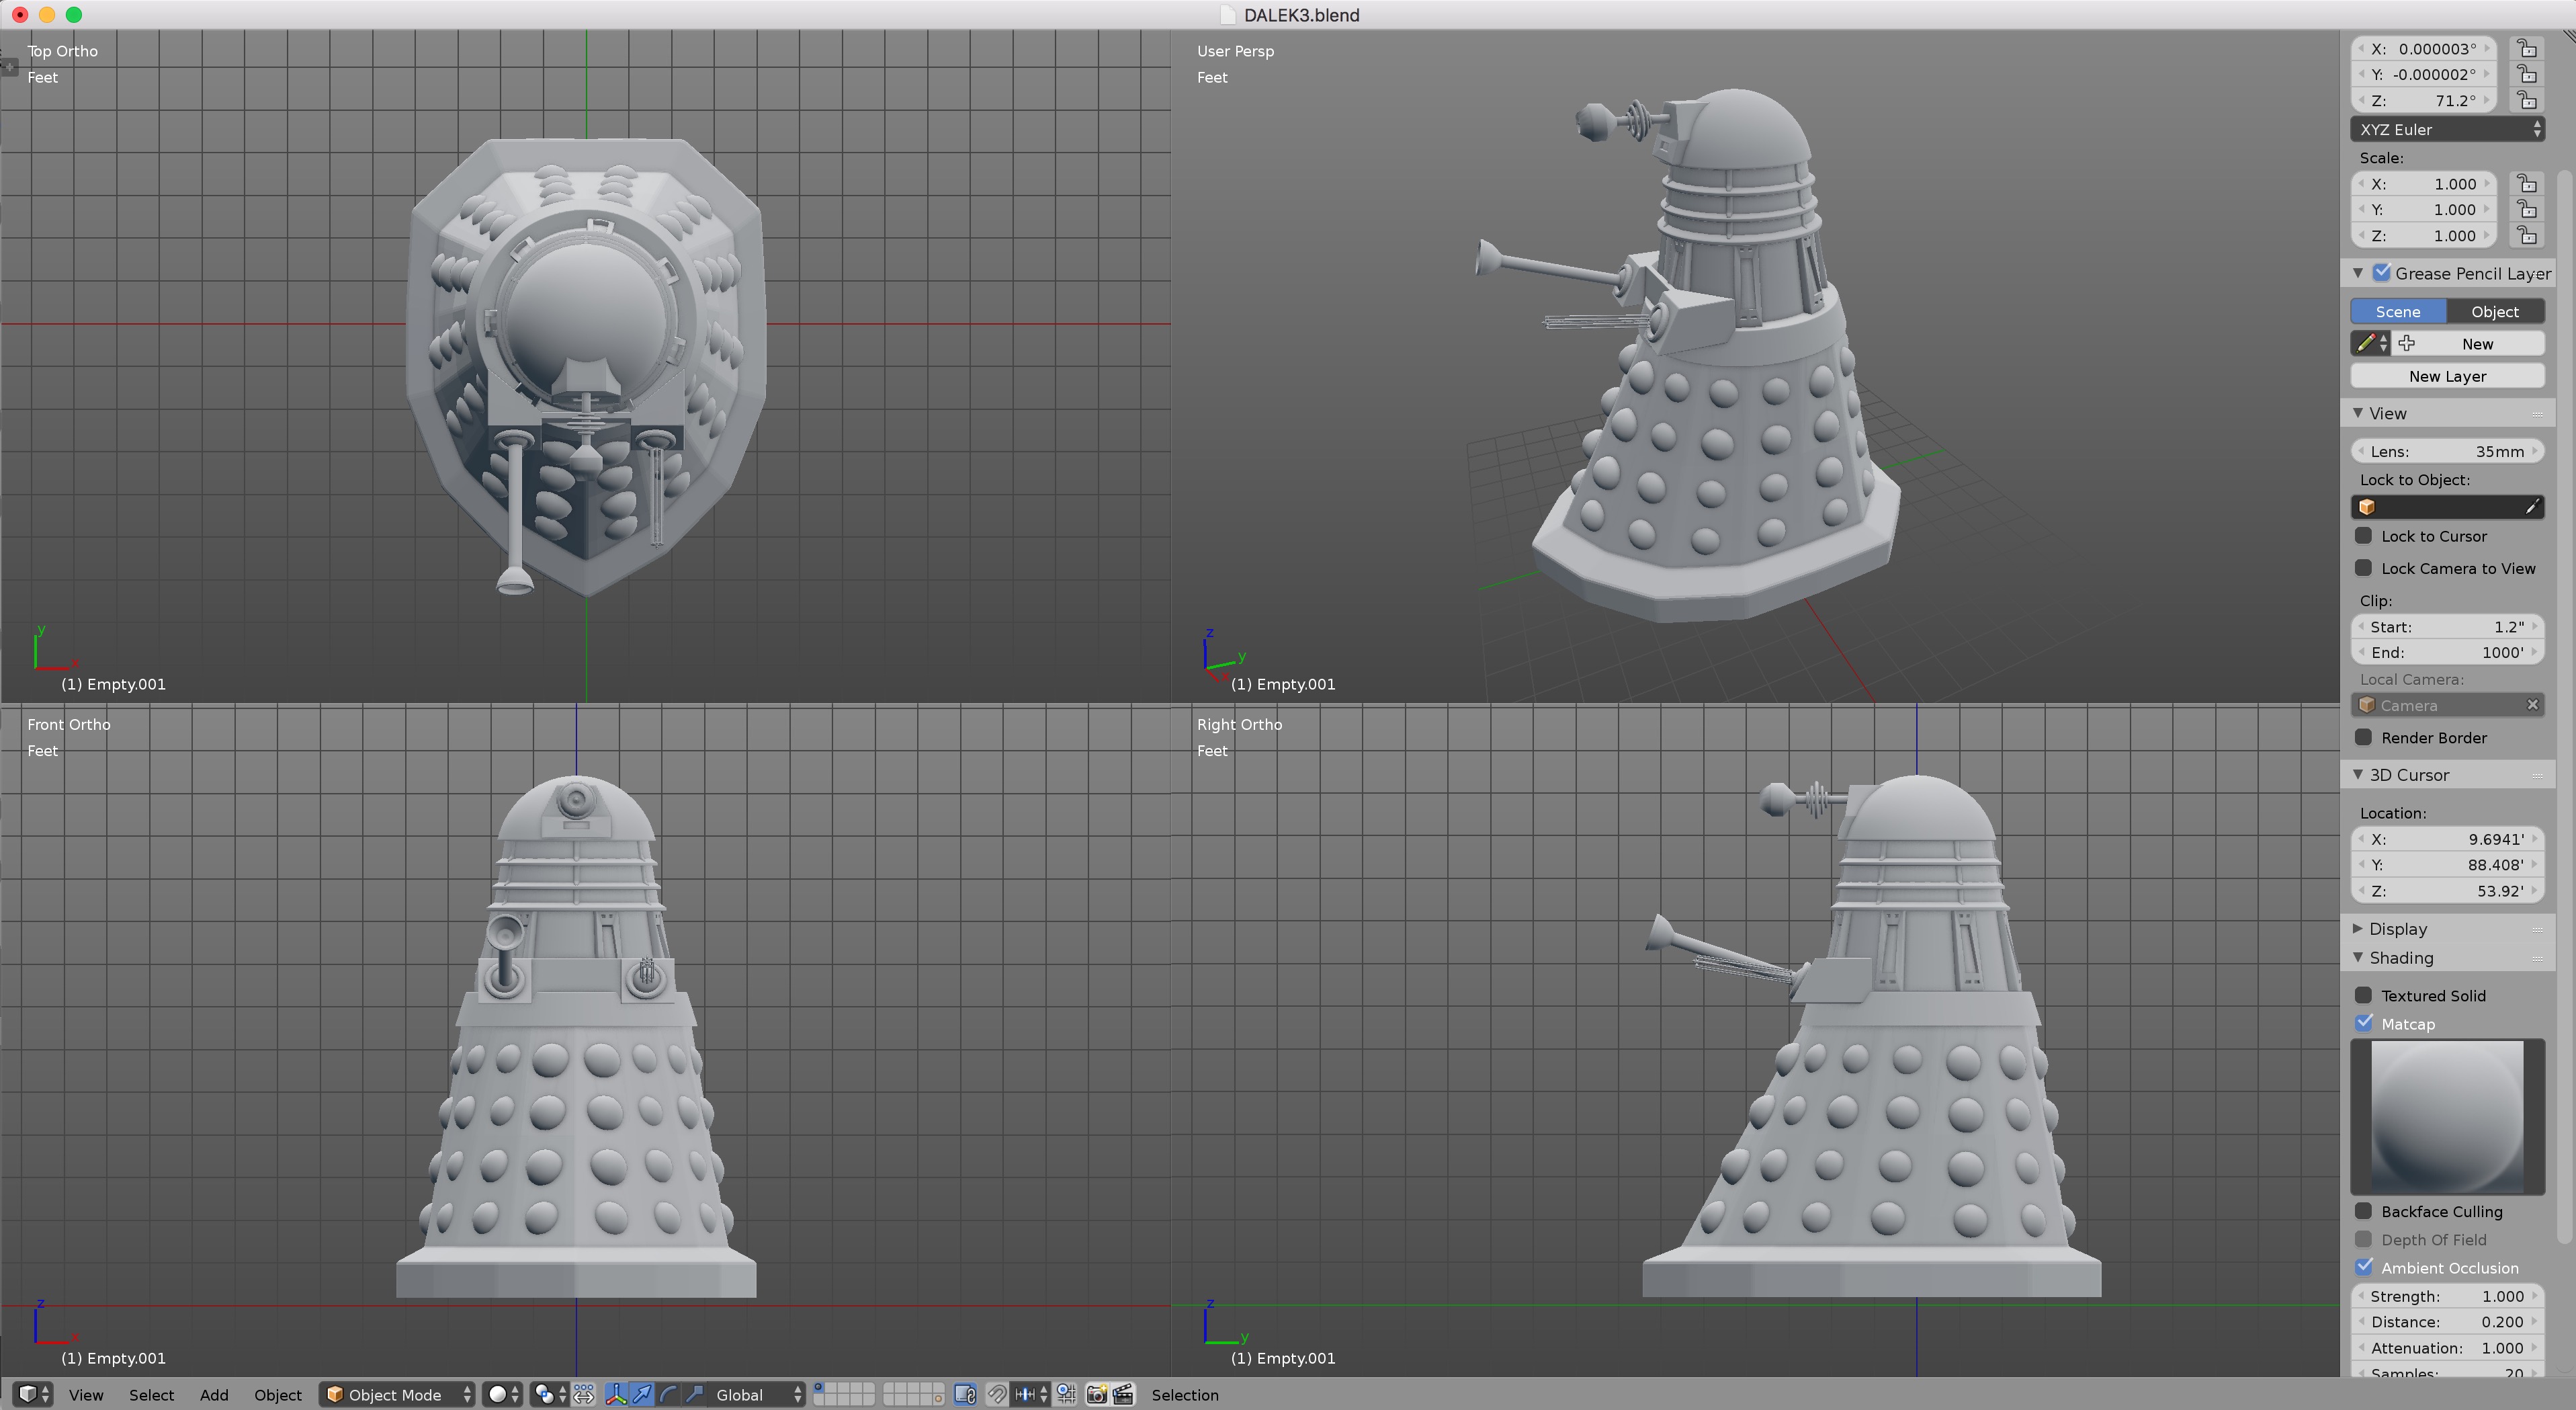
Task: Open the Global orientation dropdown
Action: 757,1394
